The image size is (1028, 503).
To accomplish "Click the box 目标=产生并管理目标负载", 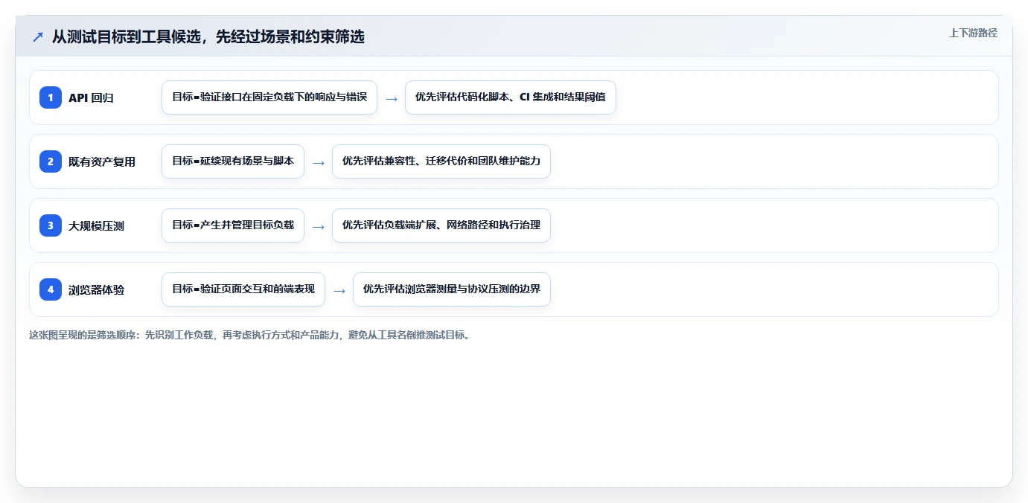I will (233, 225).
